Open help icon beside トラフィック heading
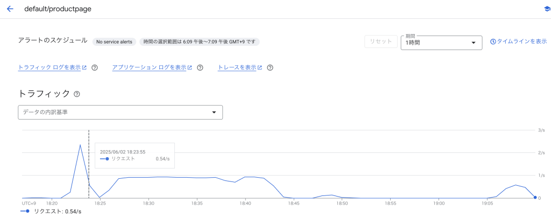This screenshot has height=224, width=551. point(77,94)
